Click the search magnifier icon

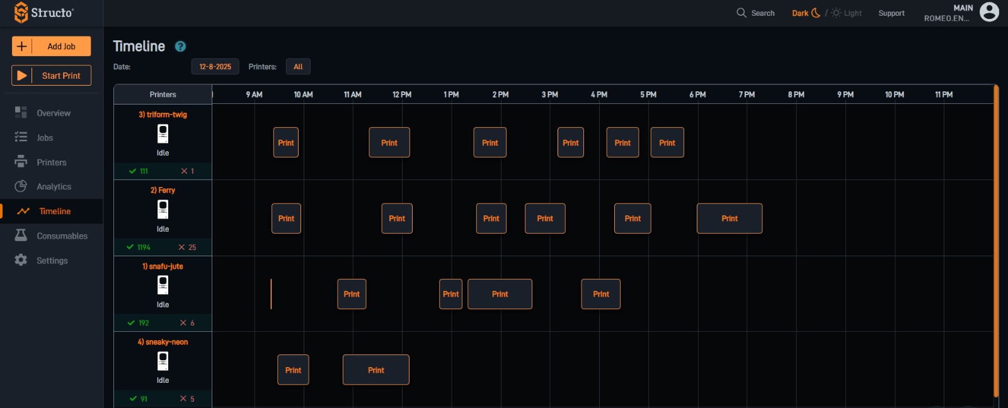742,13
